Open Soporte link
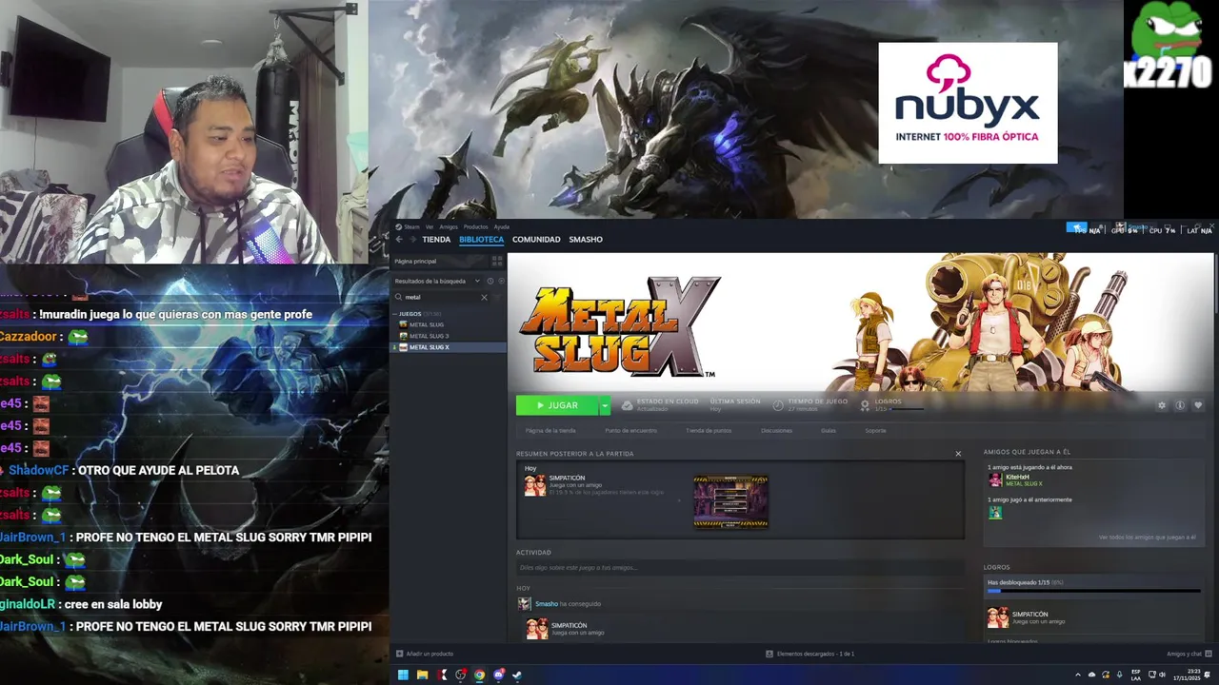This screenshot has width=1219, height=685. click(875, 431)
